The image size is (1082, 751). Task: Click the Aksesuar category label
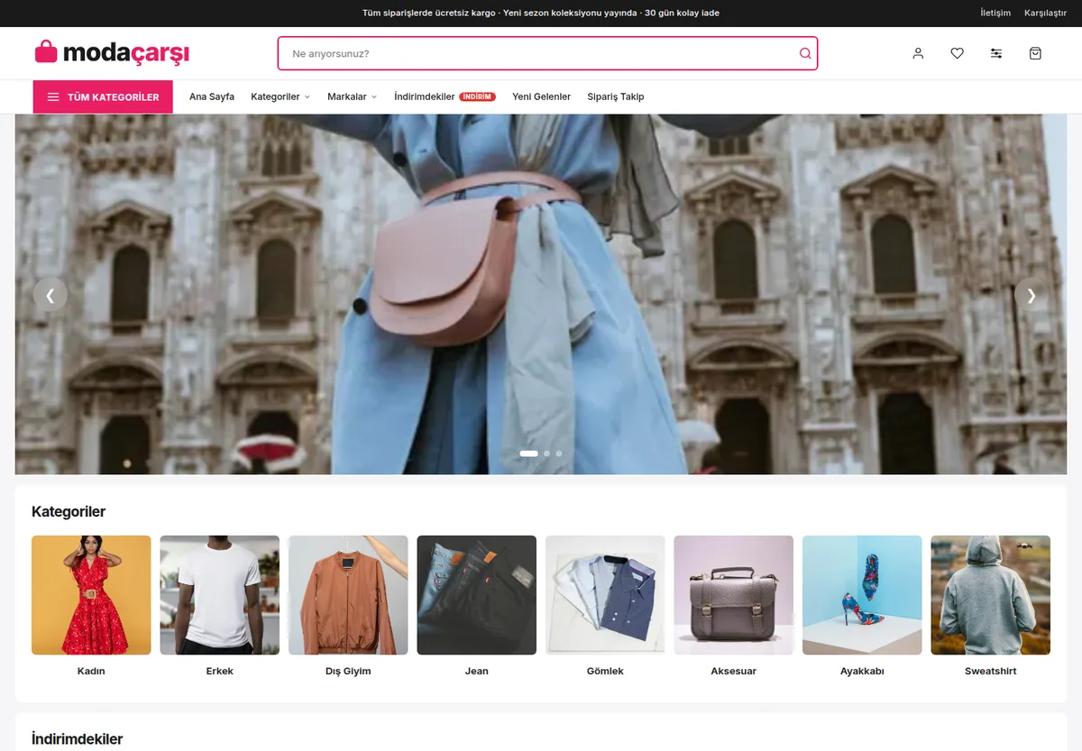click(x=734, y=671)
